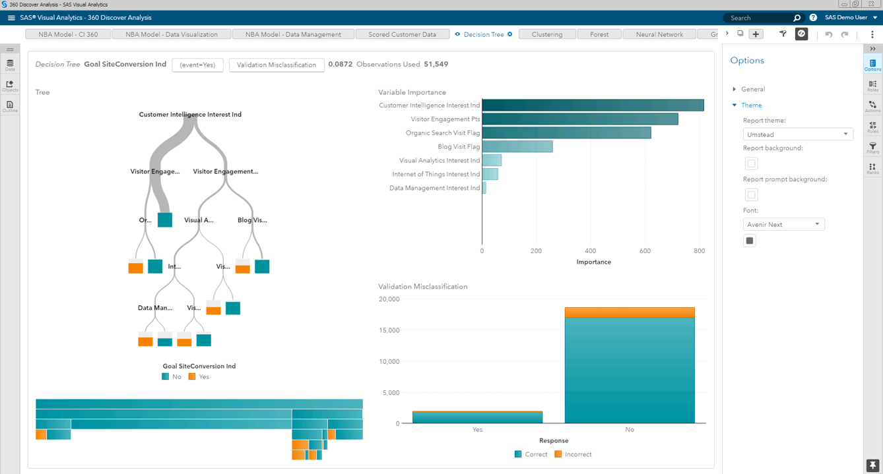Toggle the Report background checkbox
883x474 pixels.
pos(751,163)
